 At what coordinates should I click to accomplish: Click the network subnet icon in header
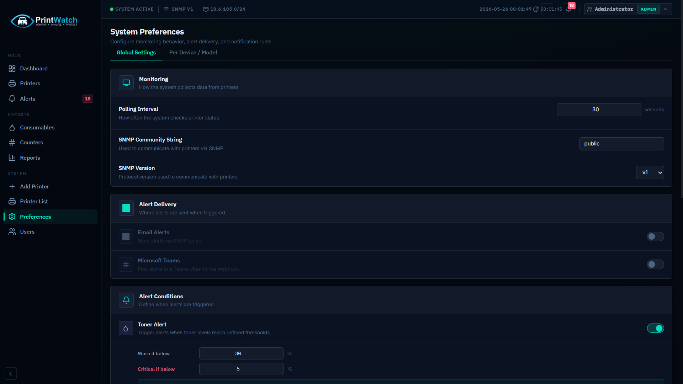pyautogui.click(x=206, y=9)
